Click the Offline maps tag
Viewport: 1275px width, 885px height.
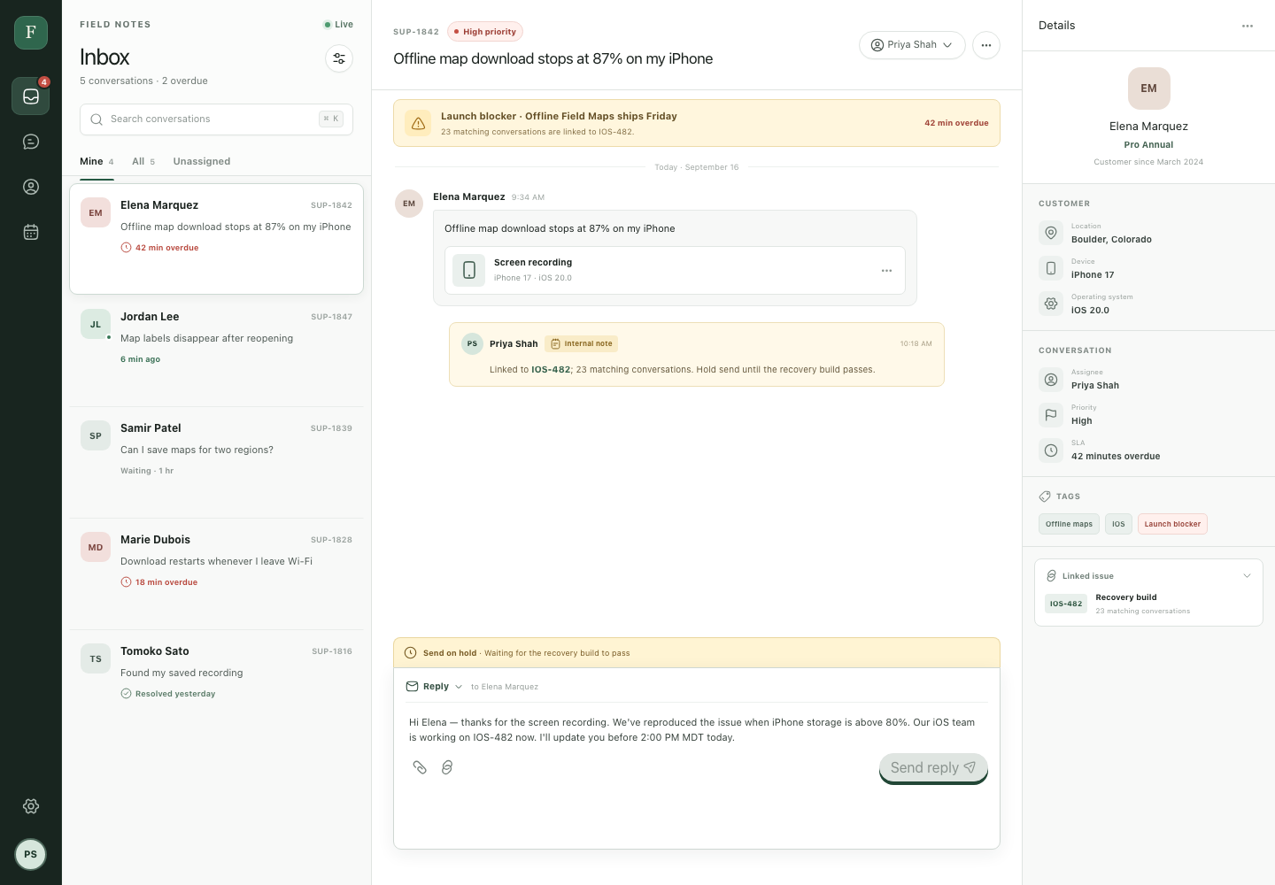pos(1069,524)
